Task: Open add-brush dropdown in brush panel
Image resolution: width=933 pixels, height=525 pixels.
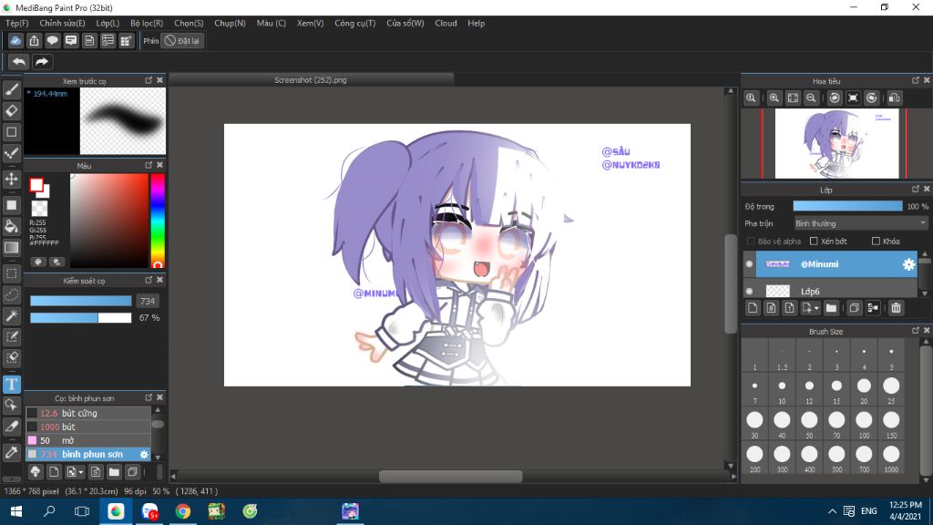Action: point(81,473)
